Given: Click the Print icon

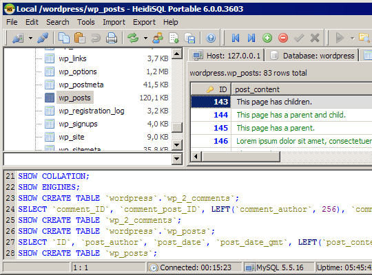Looking at the screenshot, I should click(112, 38).
